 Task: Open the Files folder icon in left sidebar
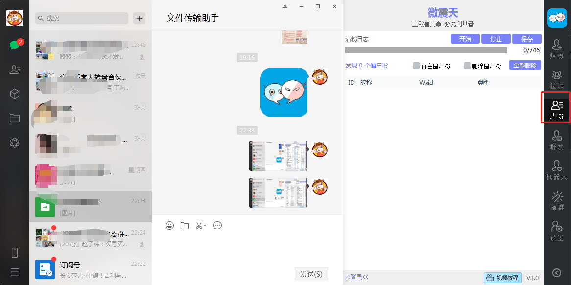(15, 118)
